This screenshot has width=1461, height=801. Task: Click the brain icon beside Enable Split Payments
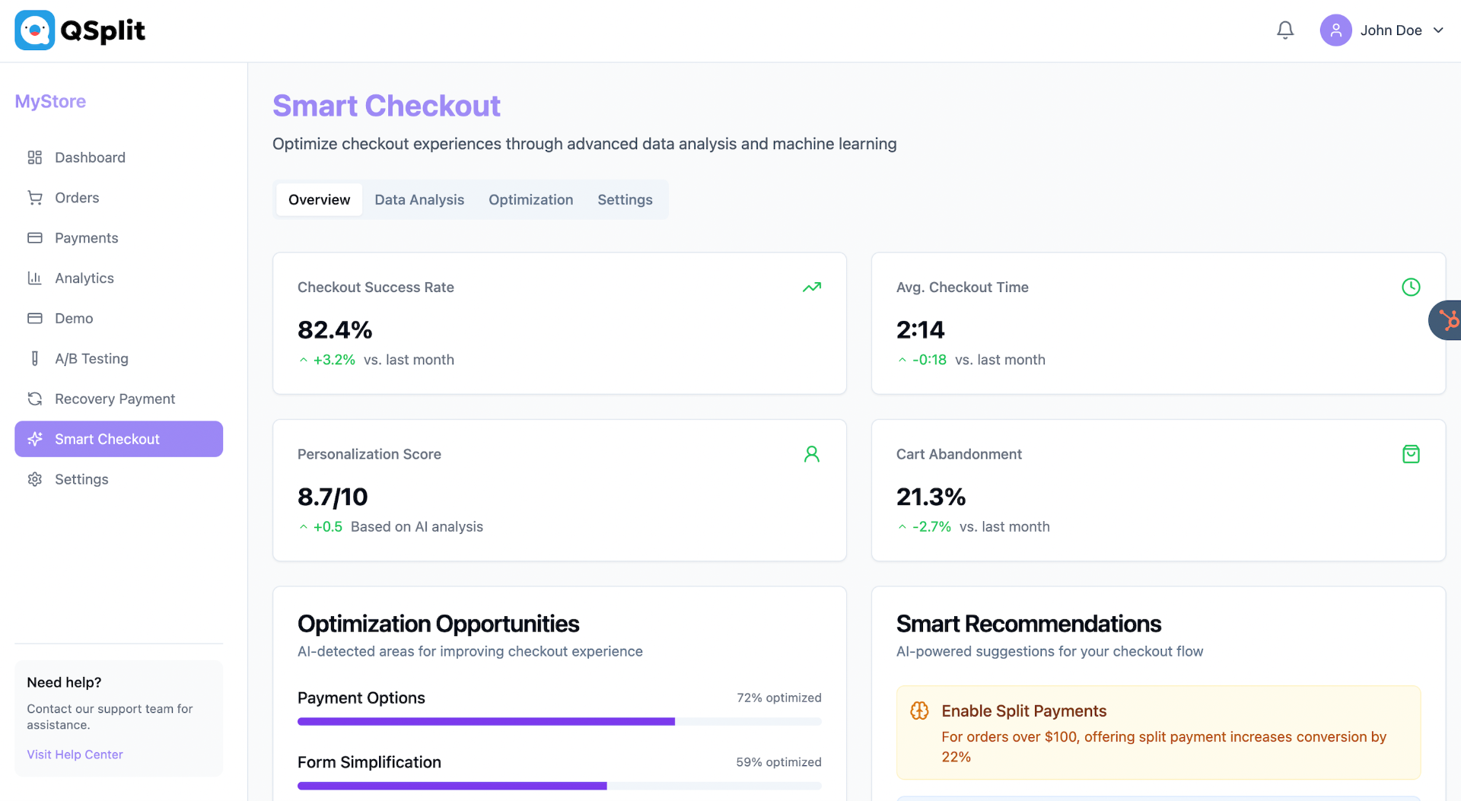pyautogui.click(x=919, y=710)
